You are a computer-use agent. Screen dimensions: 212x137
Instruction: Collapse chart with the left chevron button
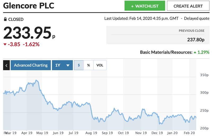coord(6,65)
